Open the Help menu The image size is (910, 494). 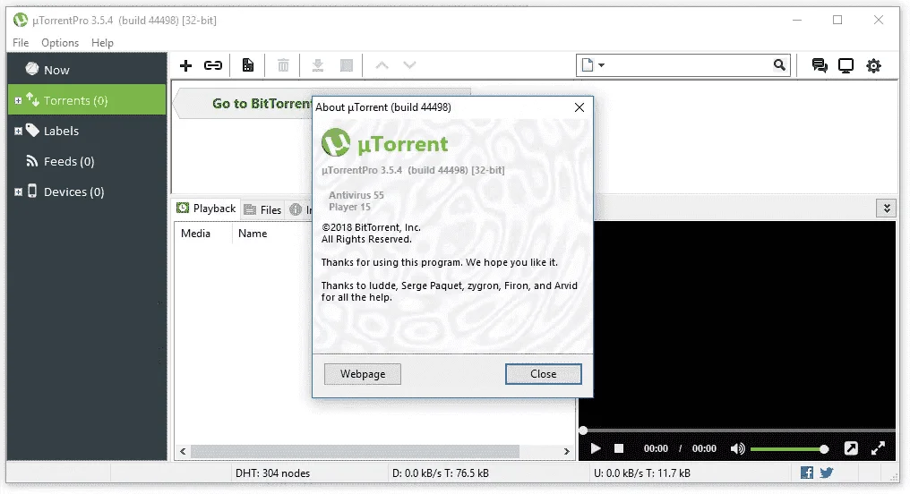(102, 43)
